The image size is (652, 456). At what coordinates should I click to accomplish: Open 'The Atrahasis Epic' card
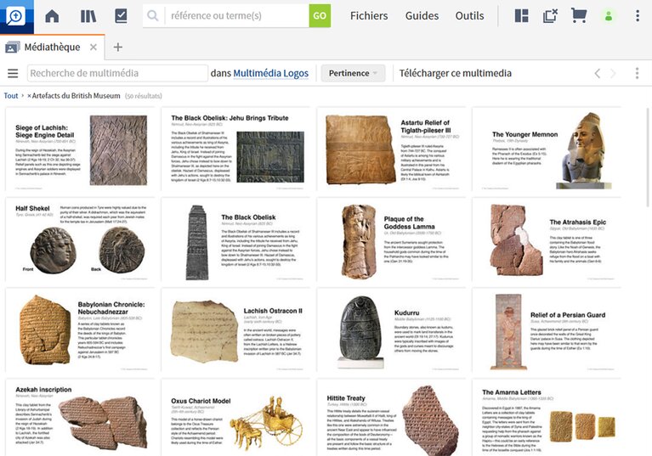coord(547,239)
